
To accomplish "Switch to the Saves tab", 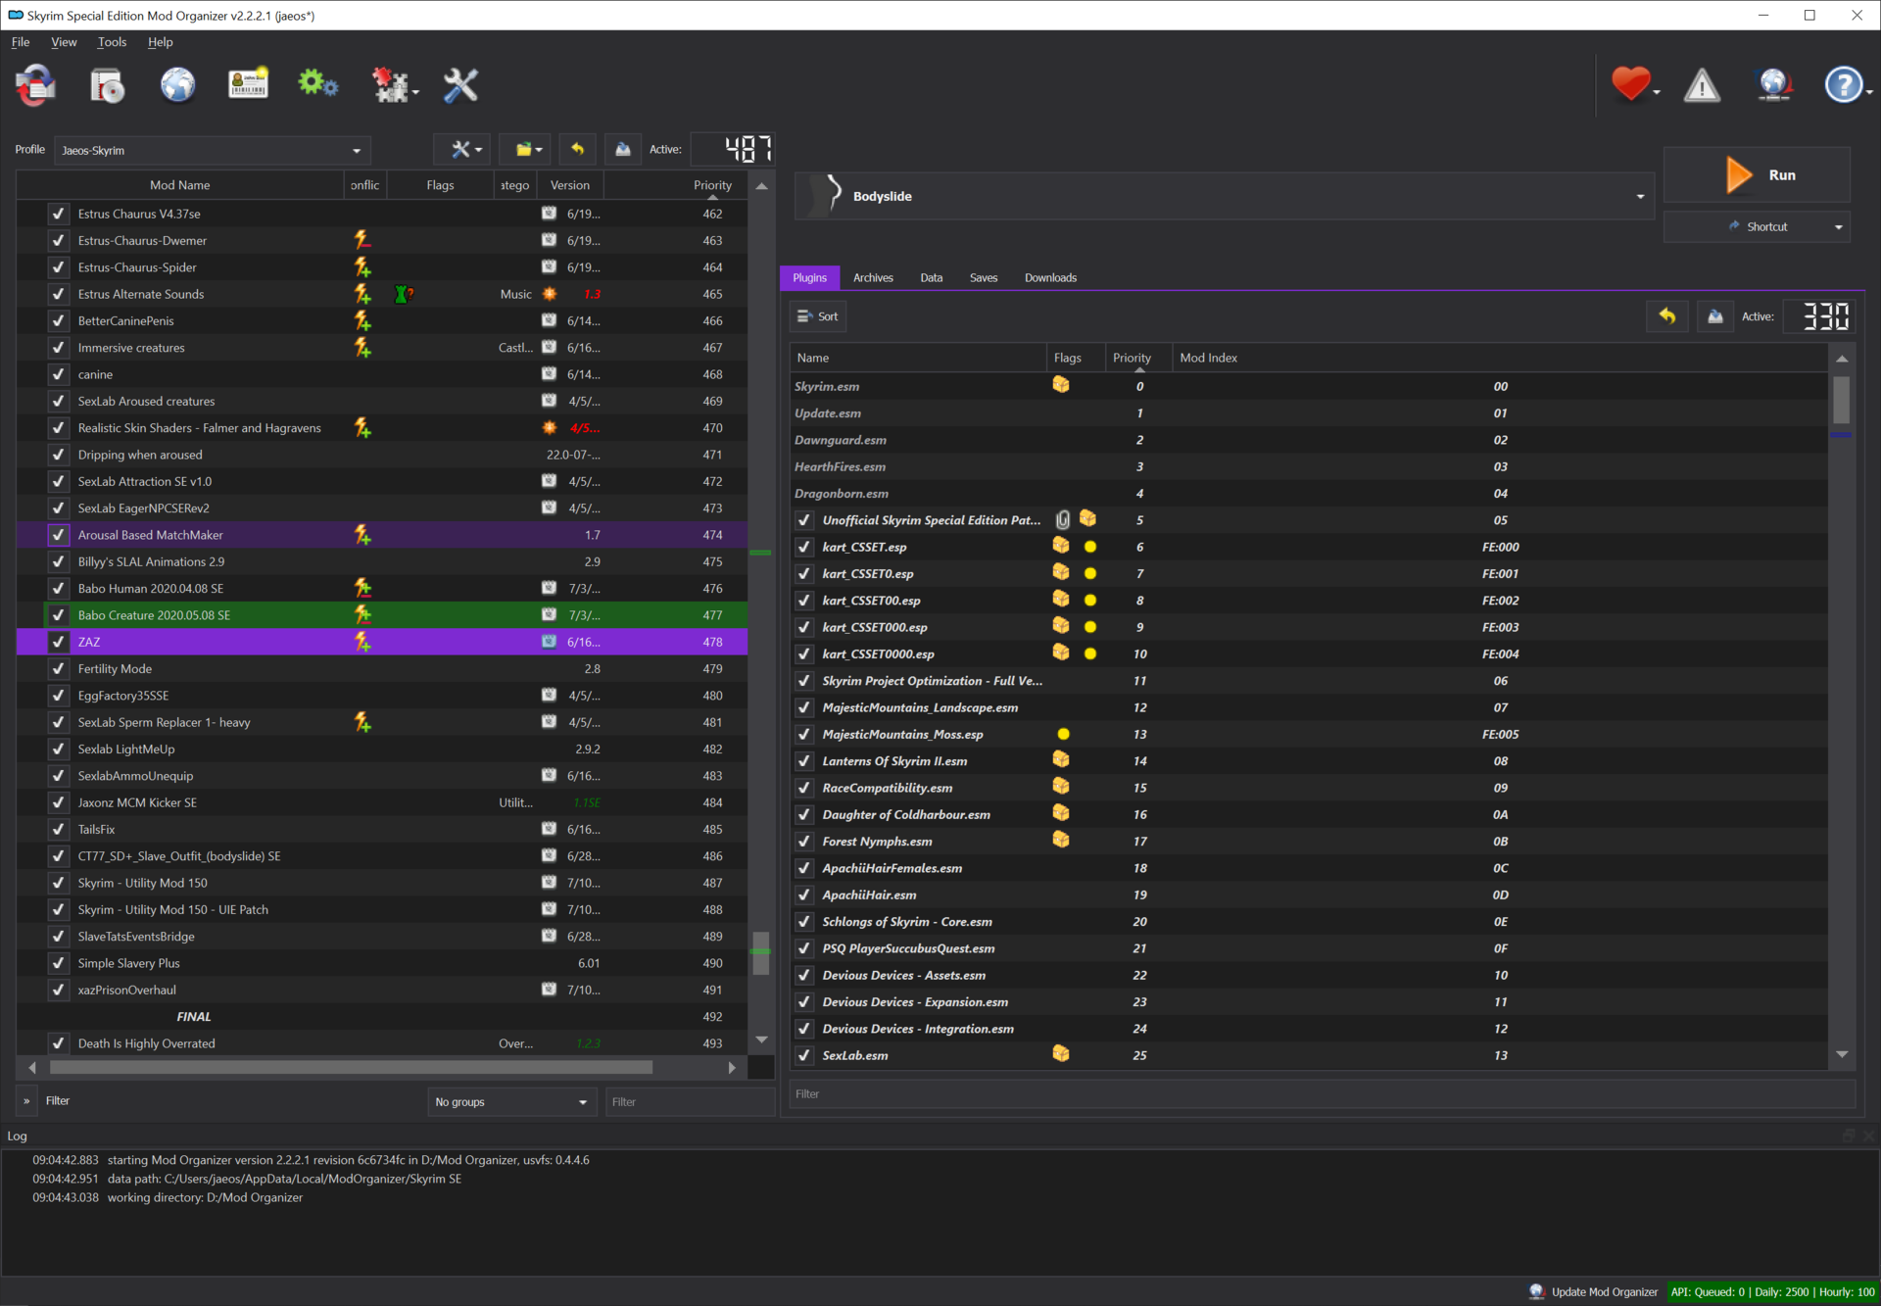I will [984, 278].
